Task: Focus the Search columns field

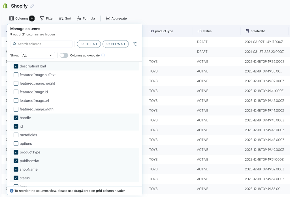Action: pos(41,44)
